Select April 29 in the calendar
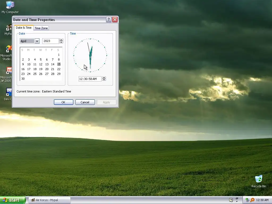 [x=59, y=74]
